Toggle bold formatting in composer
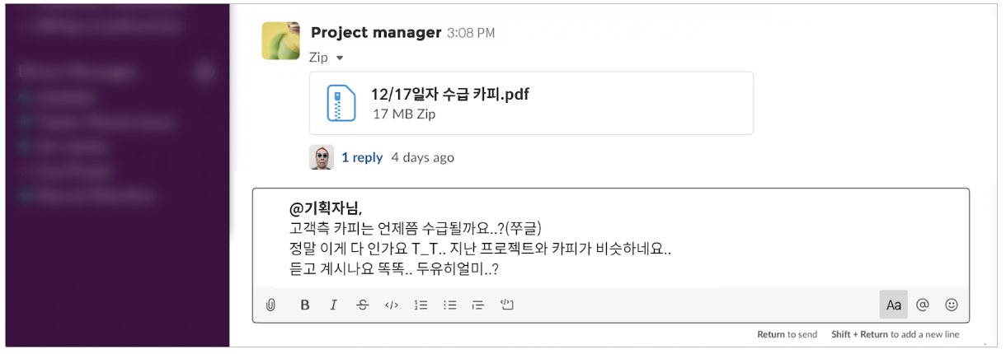Image resolution: width=1006 pixels, height=354 pixels. click(304, 305)
